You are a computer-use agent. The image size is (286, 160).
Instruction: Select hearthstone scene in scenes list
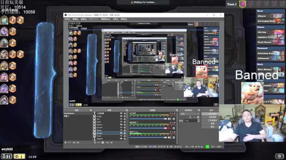(78, 113)
